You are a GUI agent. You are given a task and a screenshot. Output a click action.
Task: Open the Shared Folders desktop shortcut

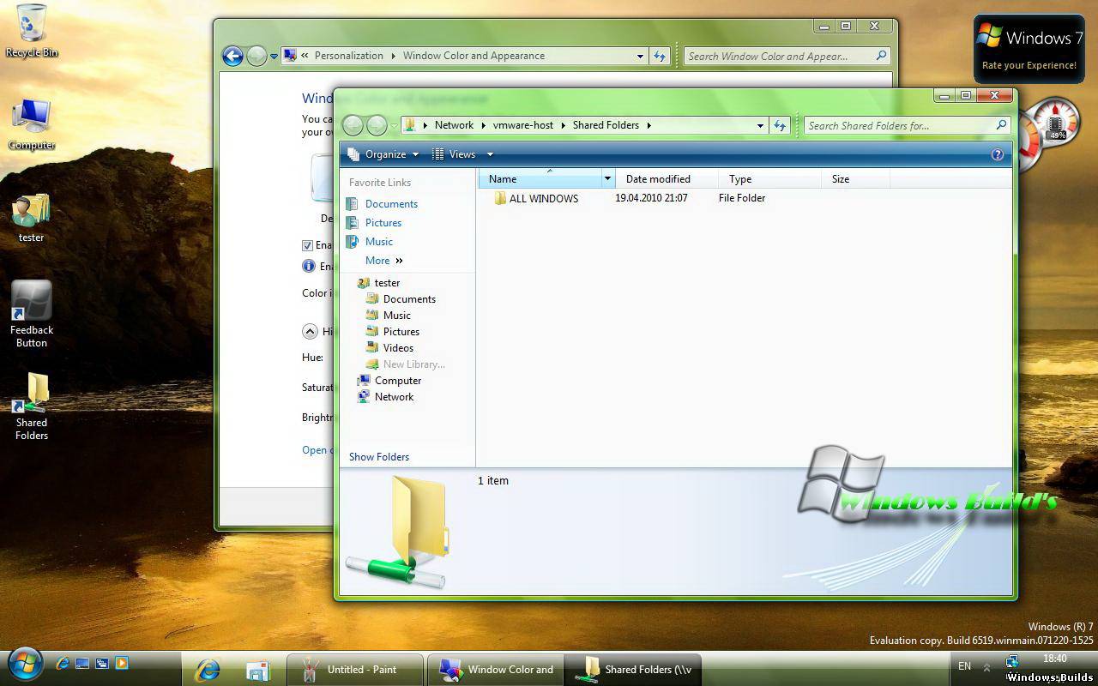tap(32, 406)
